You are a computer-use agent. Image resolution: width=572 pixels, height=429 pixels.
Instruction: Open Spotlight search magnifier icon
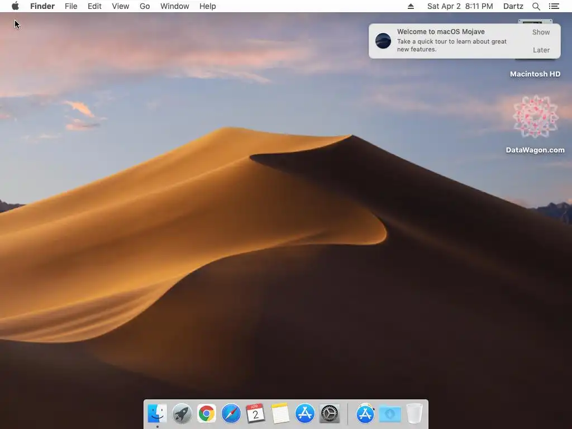pos(536,6)
